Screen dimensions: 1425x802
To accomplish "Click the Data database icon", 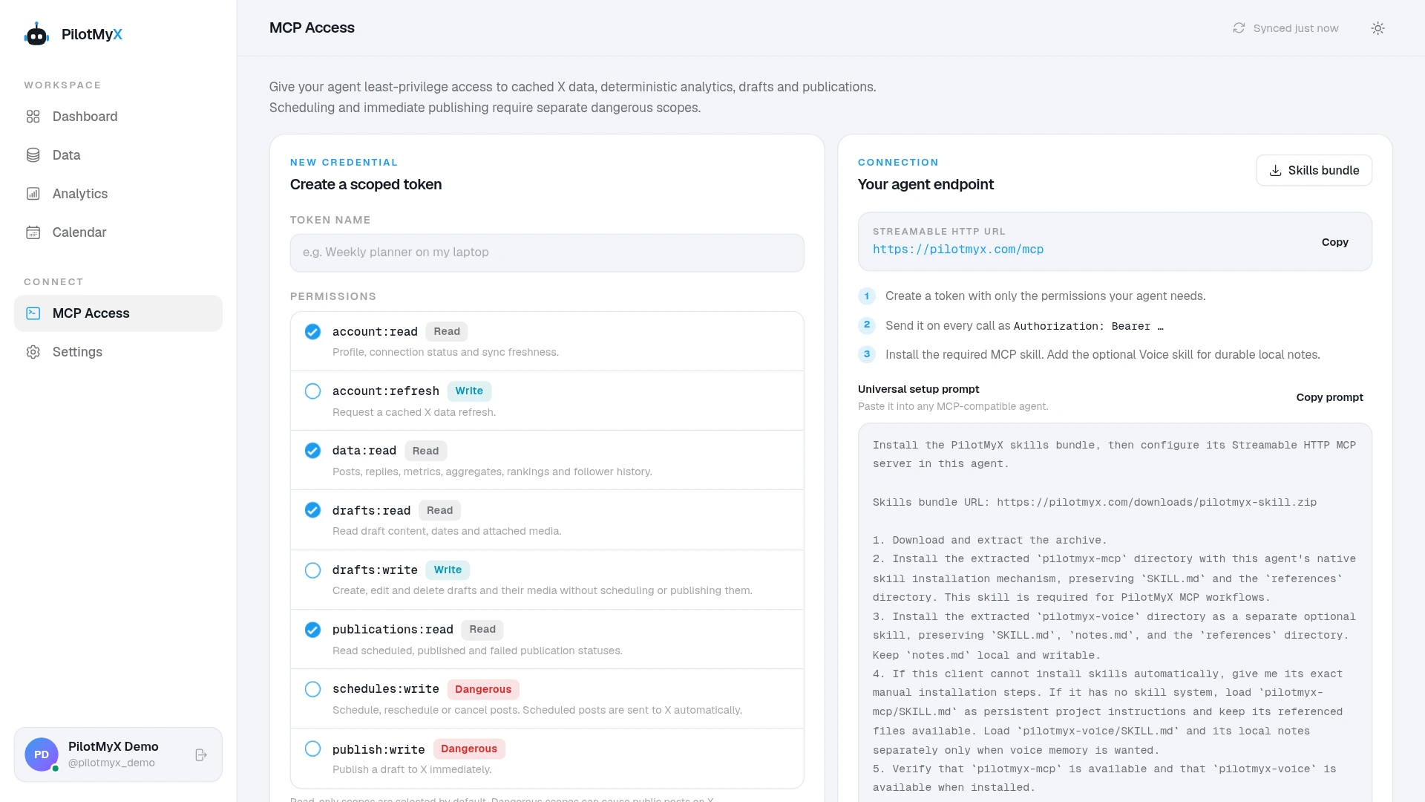I will pyautogui.click(x=33, y=155).
